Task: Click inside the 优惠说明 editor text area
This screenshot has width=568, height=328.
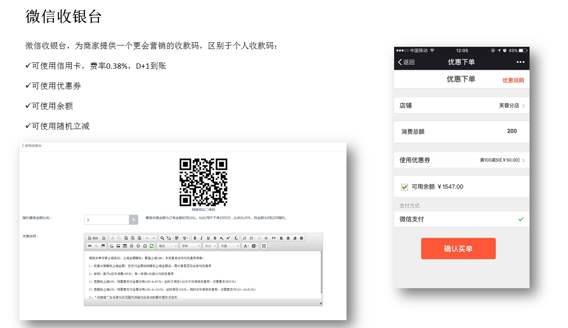Action: 203,275
